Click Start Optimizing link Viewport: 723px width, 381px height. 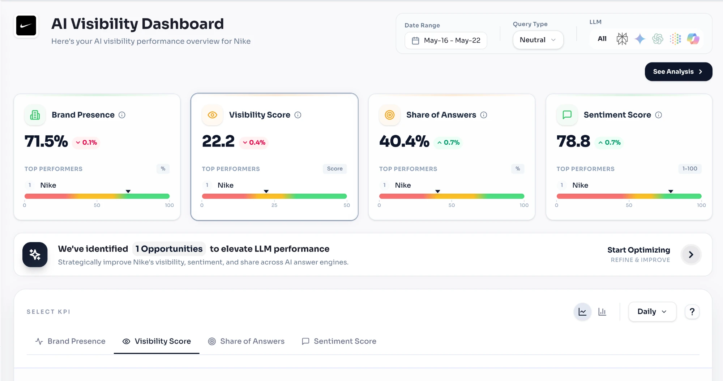coord(638,250)
